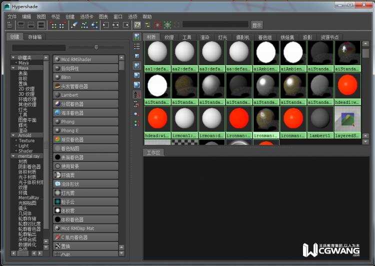Open the 图表 menu

[103, 17]
